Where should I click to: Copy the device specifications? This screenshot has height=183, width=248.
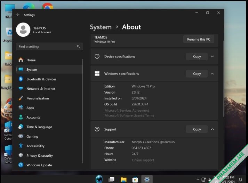click(197, 56)
